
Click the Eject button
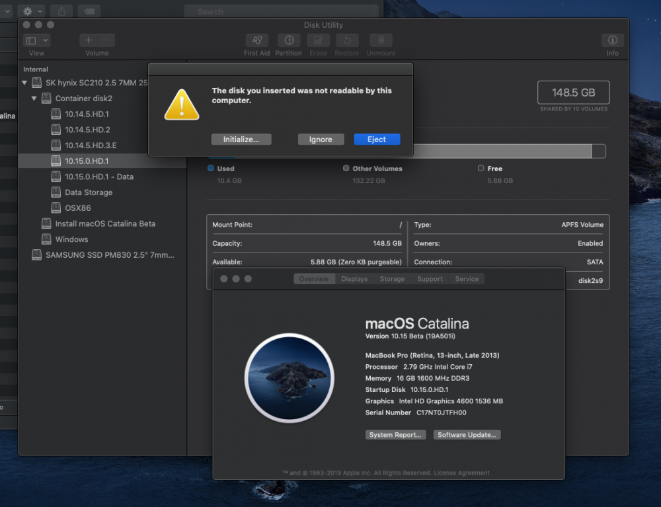377,139
